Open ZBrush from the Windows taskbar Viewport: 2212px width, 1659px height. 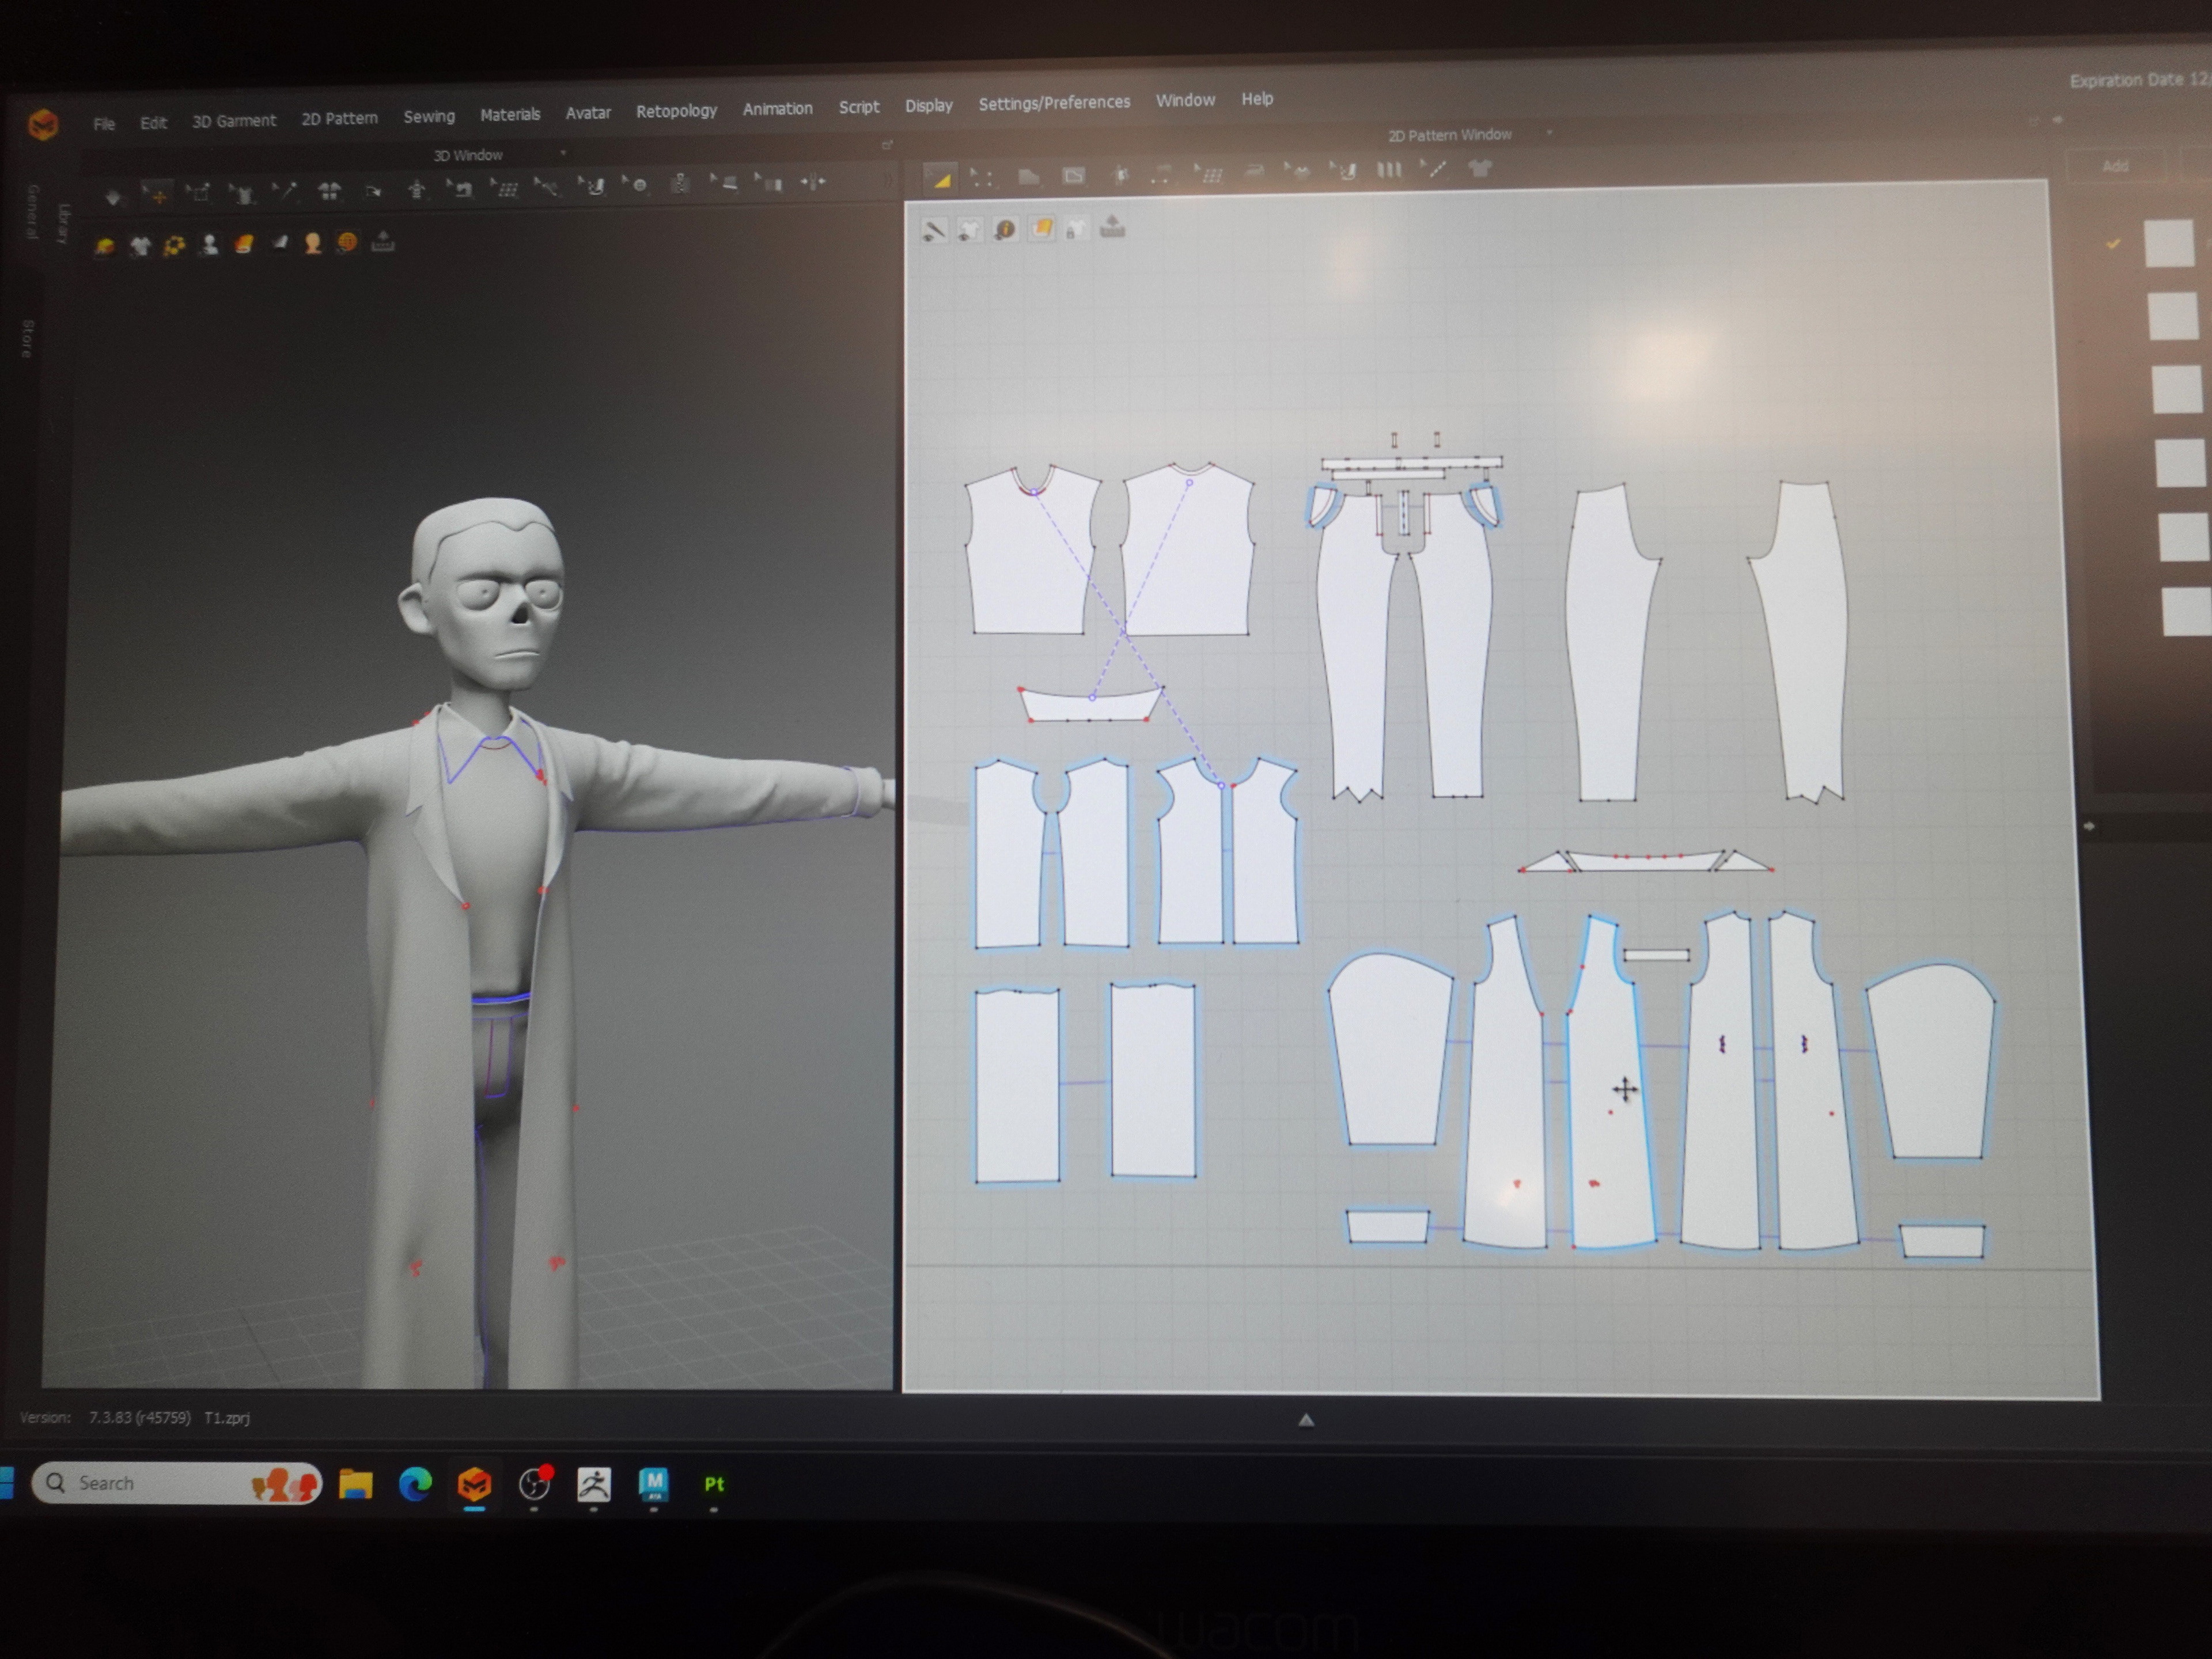593,1484
